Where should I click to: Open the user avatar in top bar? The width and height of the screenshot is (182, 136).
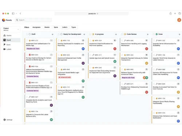pos(179,20)
